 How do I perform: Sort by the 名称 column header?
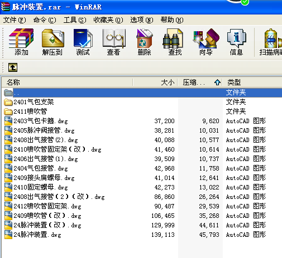pyautogui.click(x=68, y=82)
